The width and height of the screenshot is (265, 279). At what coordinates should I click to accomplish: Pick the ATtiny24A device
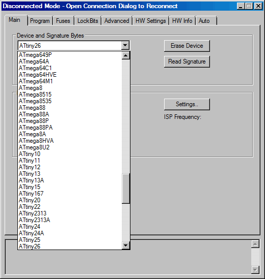pos(70,233)
